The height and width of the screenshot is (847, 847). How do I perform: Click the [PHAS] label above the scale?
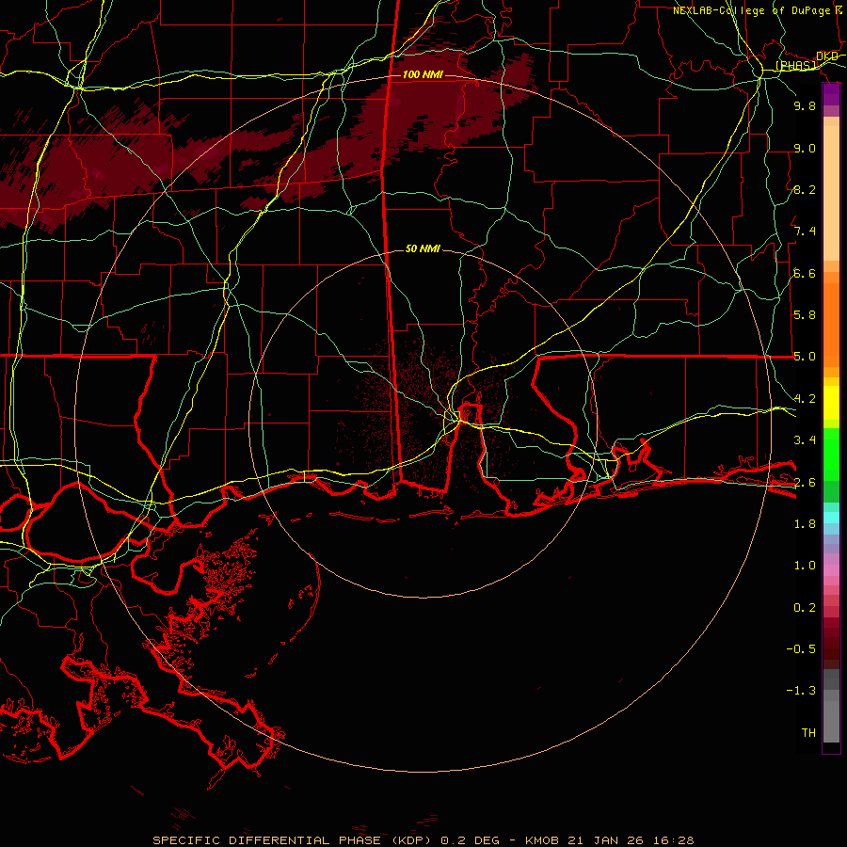(795, 65)
